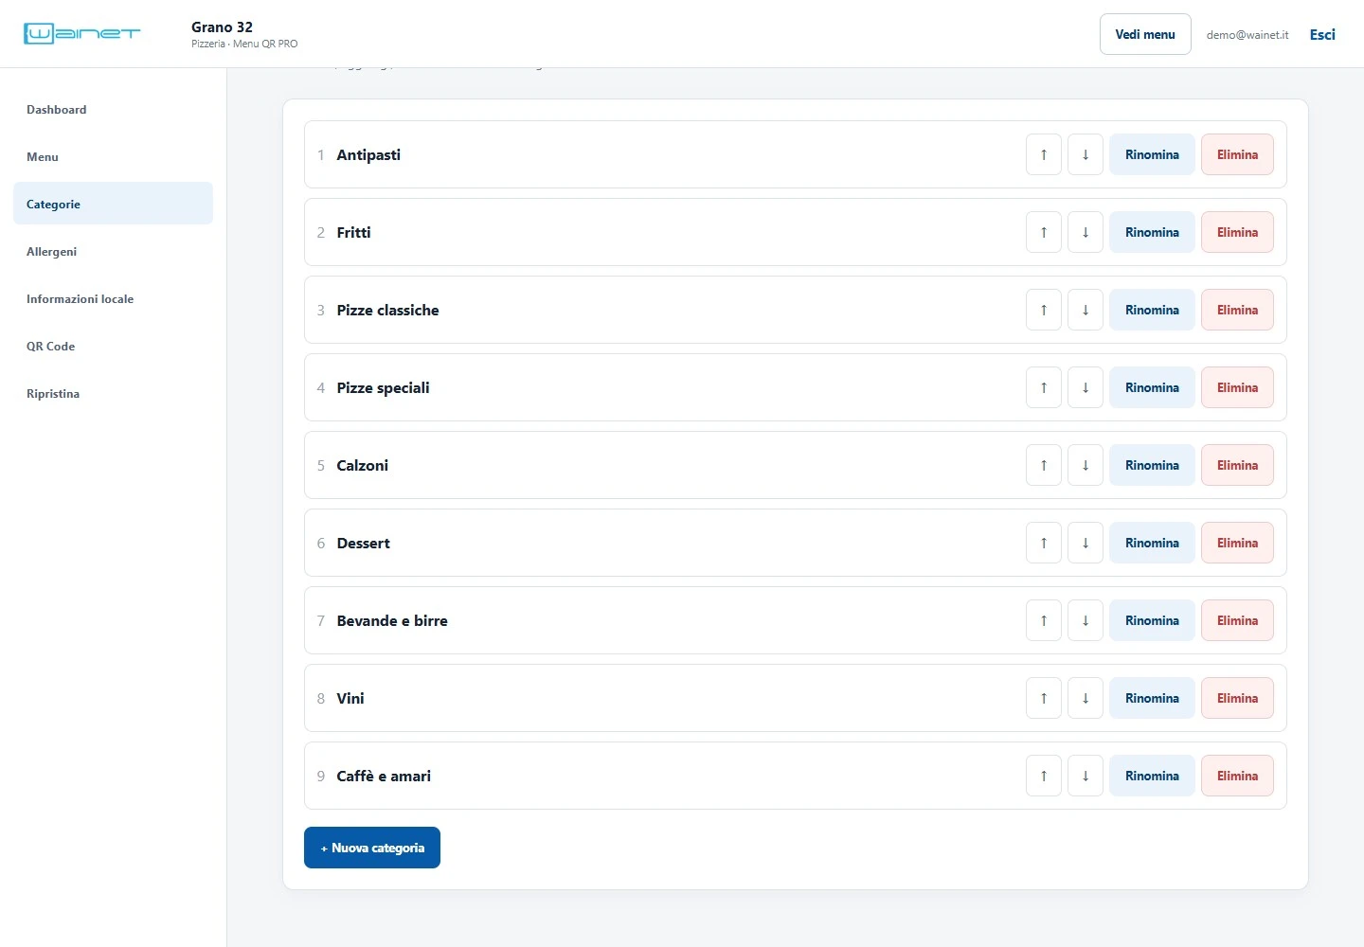Click the up arrow for Dessert

pyautogui.click(x=1044, y=543)
